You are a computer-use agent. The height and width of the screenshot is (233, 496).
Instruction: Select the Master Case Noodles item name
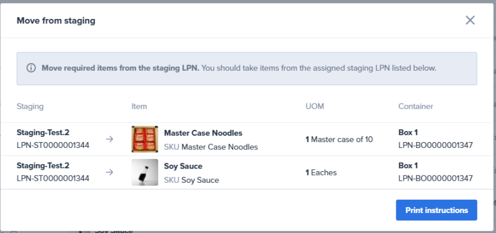tap(203, 133)
